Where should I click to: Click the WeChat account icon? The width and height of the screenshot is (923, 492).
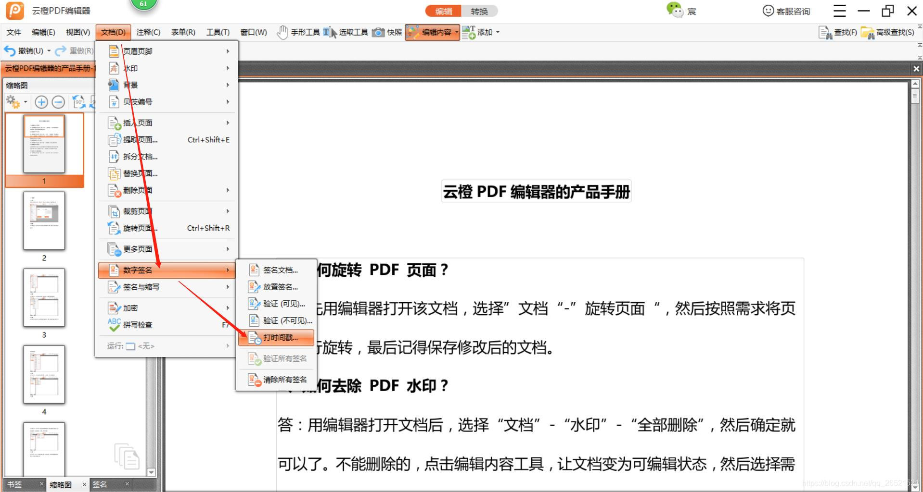pos(675,10)
